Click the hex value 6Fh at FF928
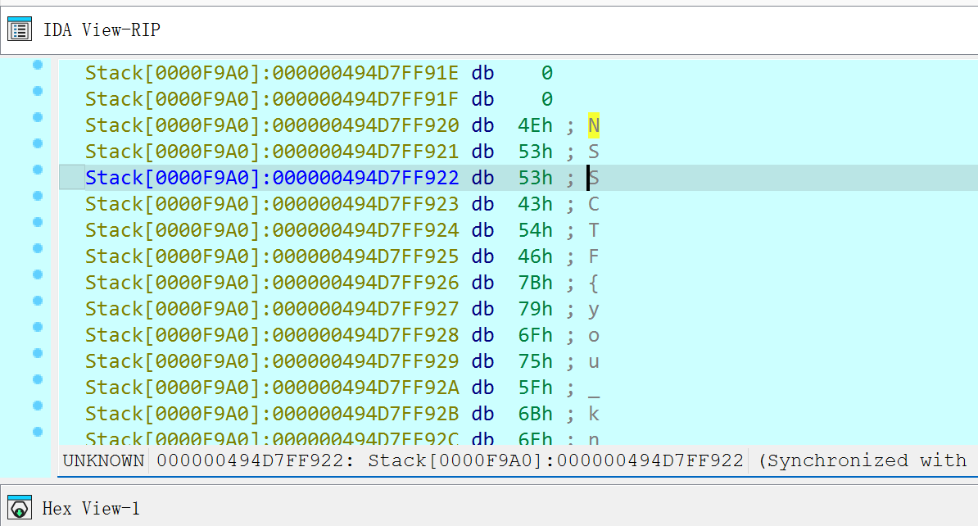Image resolution: width=978 pixels, height=526 pixels. (535, 335)
